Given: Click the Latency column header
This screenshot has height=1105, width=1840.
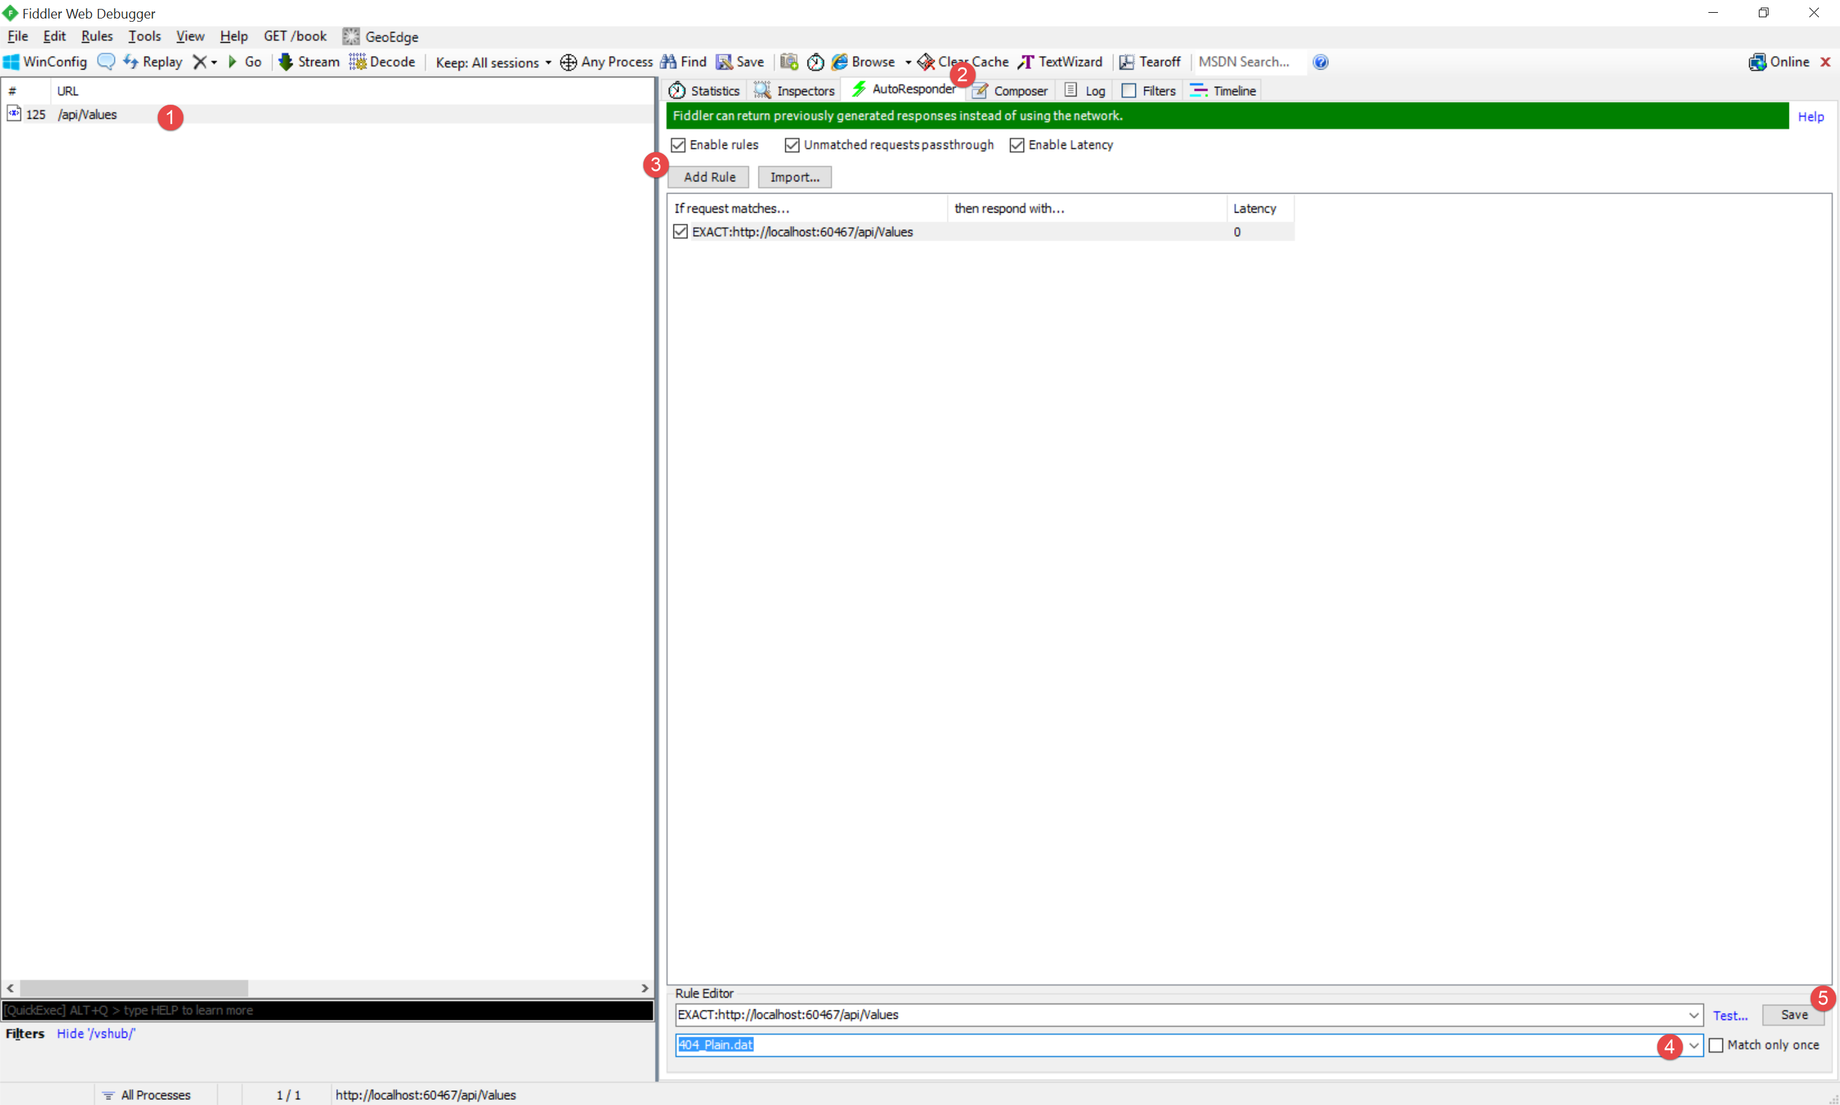Looking at the screenshot, I should coord(1260,208).
